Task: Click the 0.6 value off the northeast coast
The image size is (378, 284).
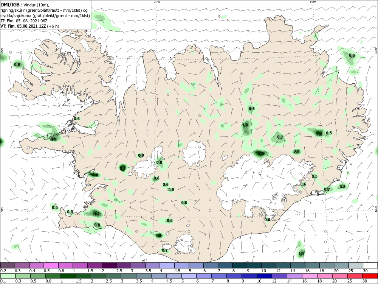Action: click(x=352, y=55)
